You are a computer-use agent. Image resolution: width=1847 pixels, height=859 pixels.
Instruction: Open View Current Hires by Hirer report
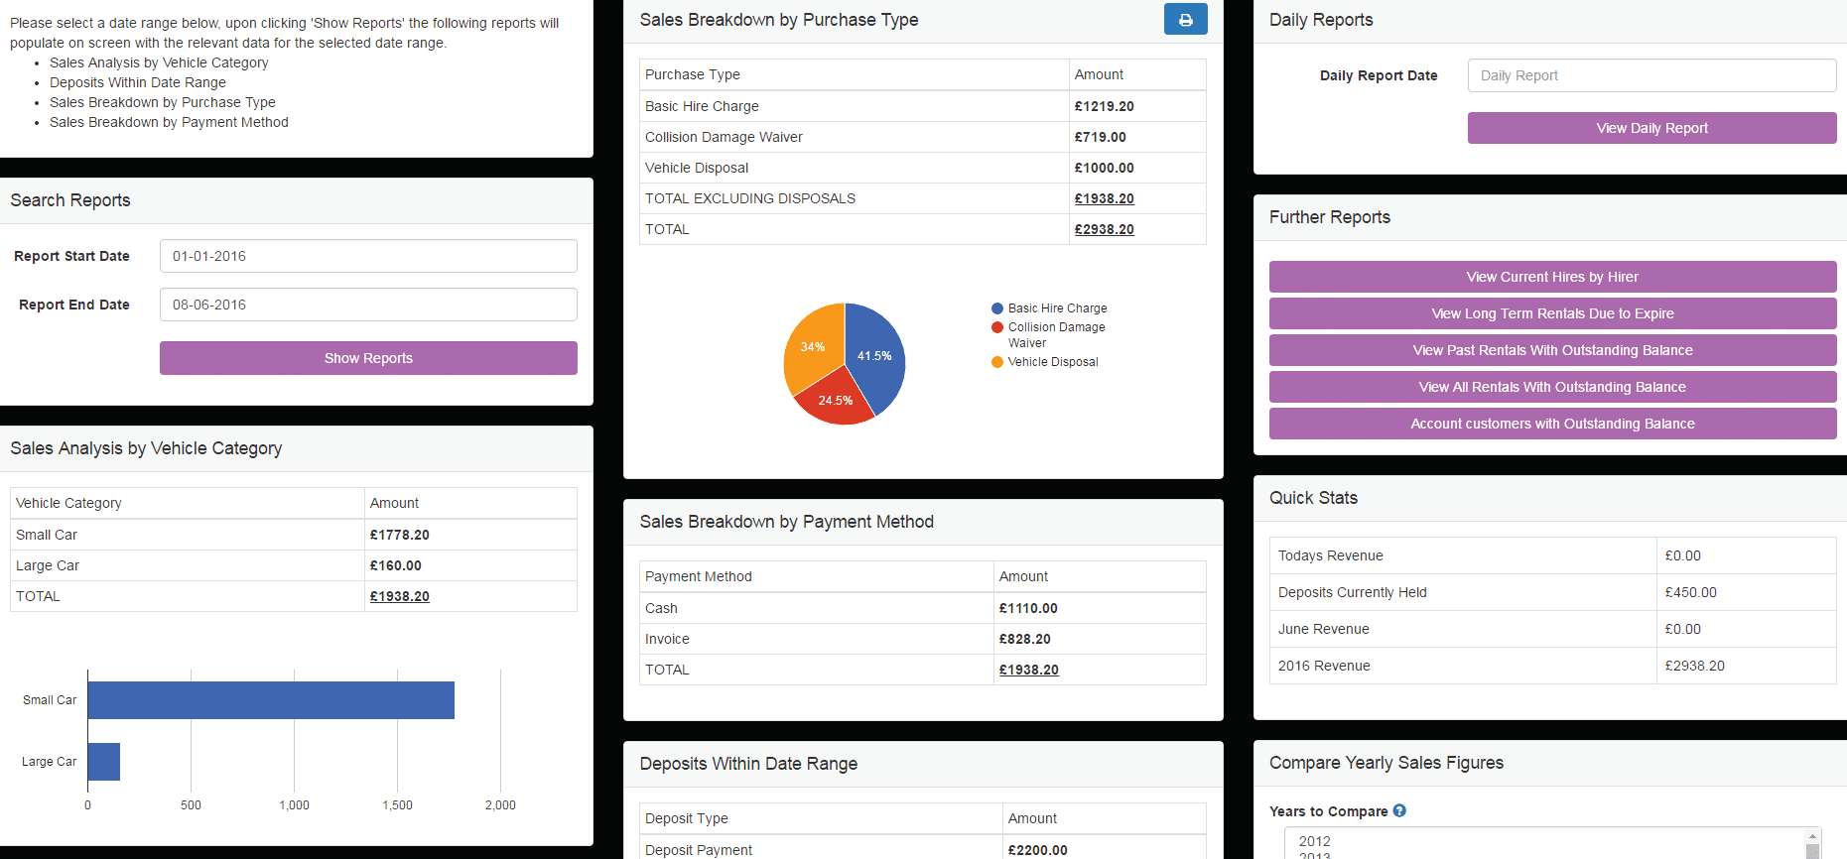pyautogui.click(x=1552, y=277)
